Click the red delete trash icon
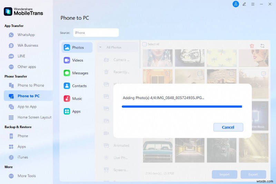This screenshot has height=184, width=276. 252,46
